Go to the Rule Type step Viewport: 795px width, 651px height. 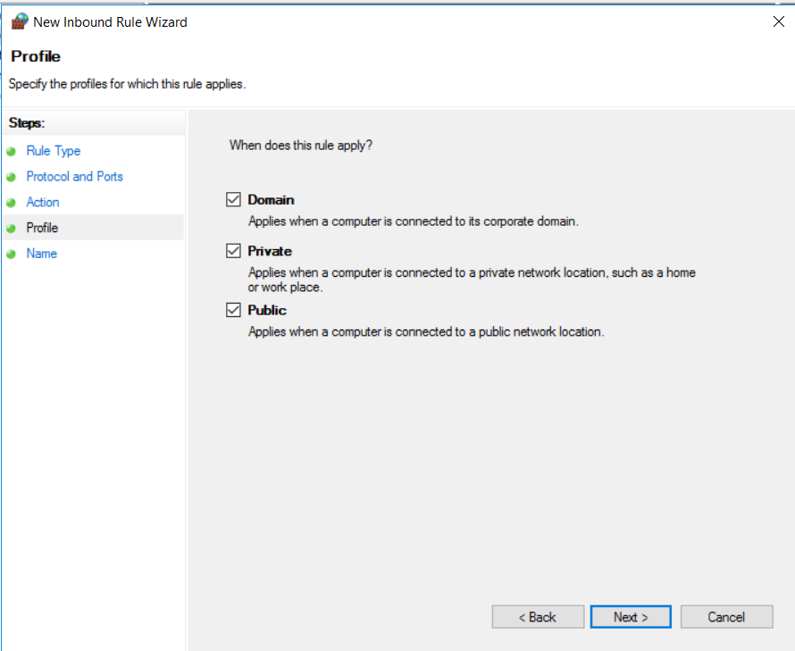tap(54, 151)
